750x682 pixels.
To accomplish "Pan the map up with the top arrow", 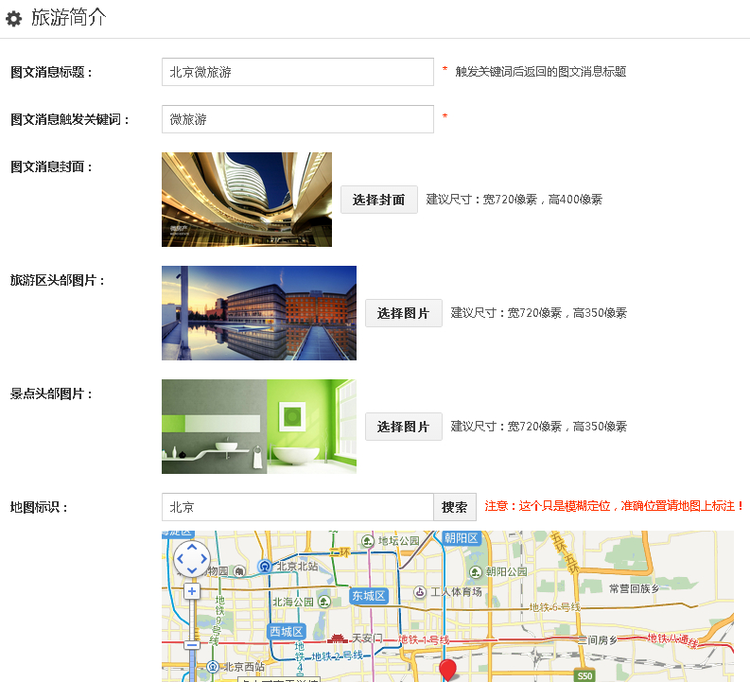I will [x=192, y=547].
